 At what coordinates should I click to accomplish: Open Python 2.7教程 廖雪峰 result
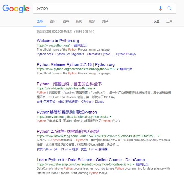[68, 132]
